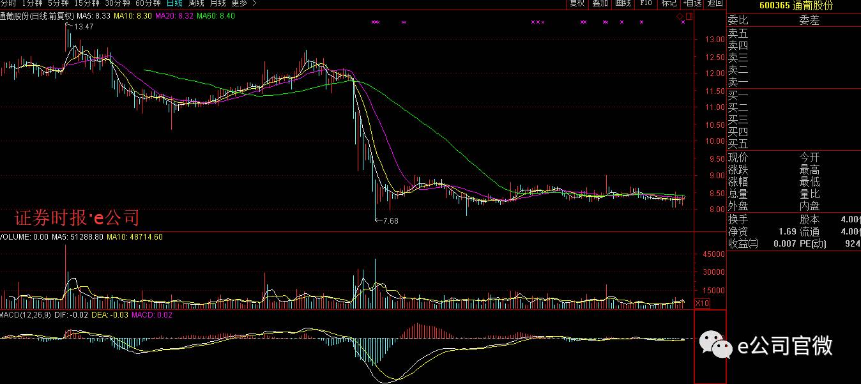861x384 pixels.
Task: Click the DEA: -0.03 value
Action: click(x=110, y=315)
